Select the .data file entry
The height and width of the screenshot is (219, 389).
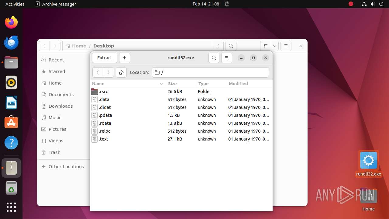pyautogui.click(x=181, y=99)
